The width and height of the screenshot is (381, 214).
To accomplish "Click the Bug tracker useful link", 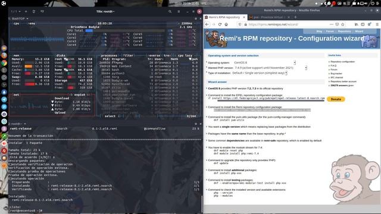I will [x=336, y=74].
